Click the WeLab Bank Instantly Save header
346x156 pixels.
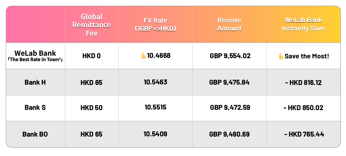click(x=303, y=24)
